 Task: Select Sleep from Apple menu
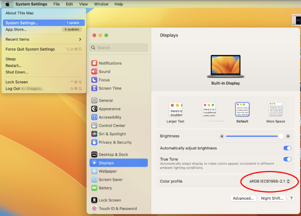pos(44,59)
